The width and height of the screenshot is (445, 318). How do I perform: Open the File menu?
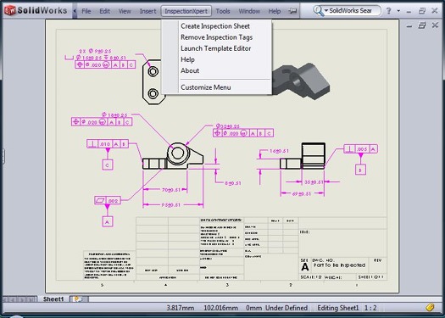coord(86,11)
